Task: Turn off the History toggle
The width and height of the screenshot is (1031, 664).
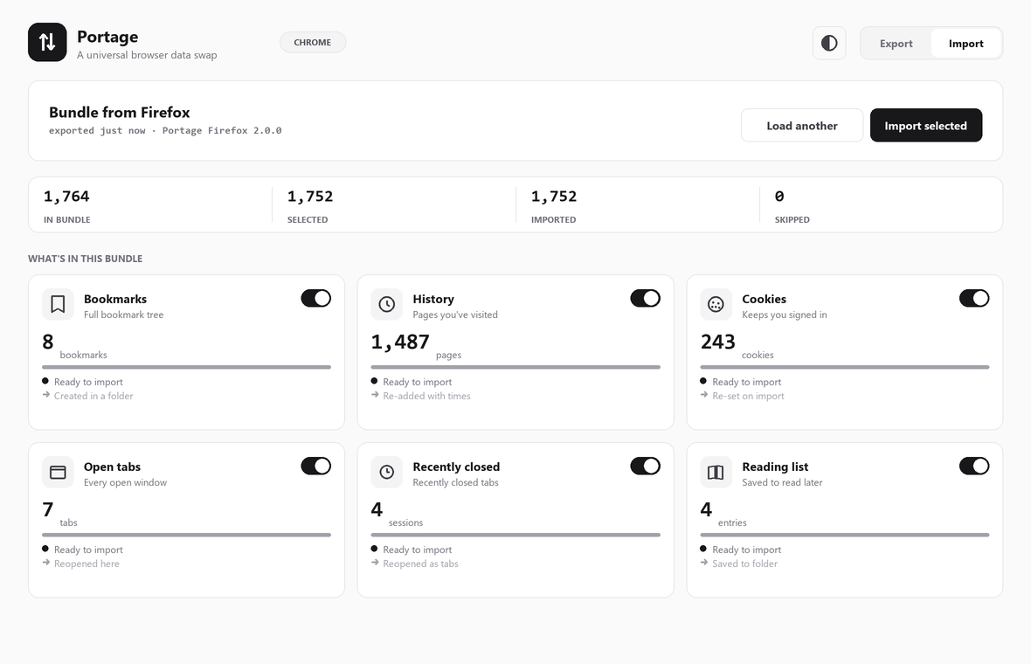Action: point(645,299)
